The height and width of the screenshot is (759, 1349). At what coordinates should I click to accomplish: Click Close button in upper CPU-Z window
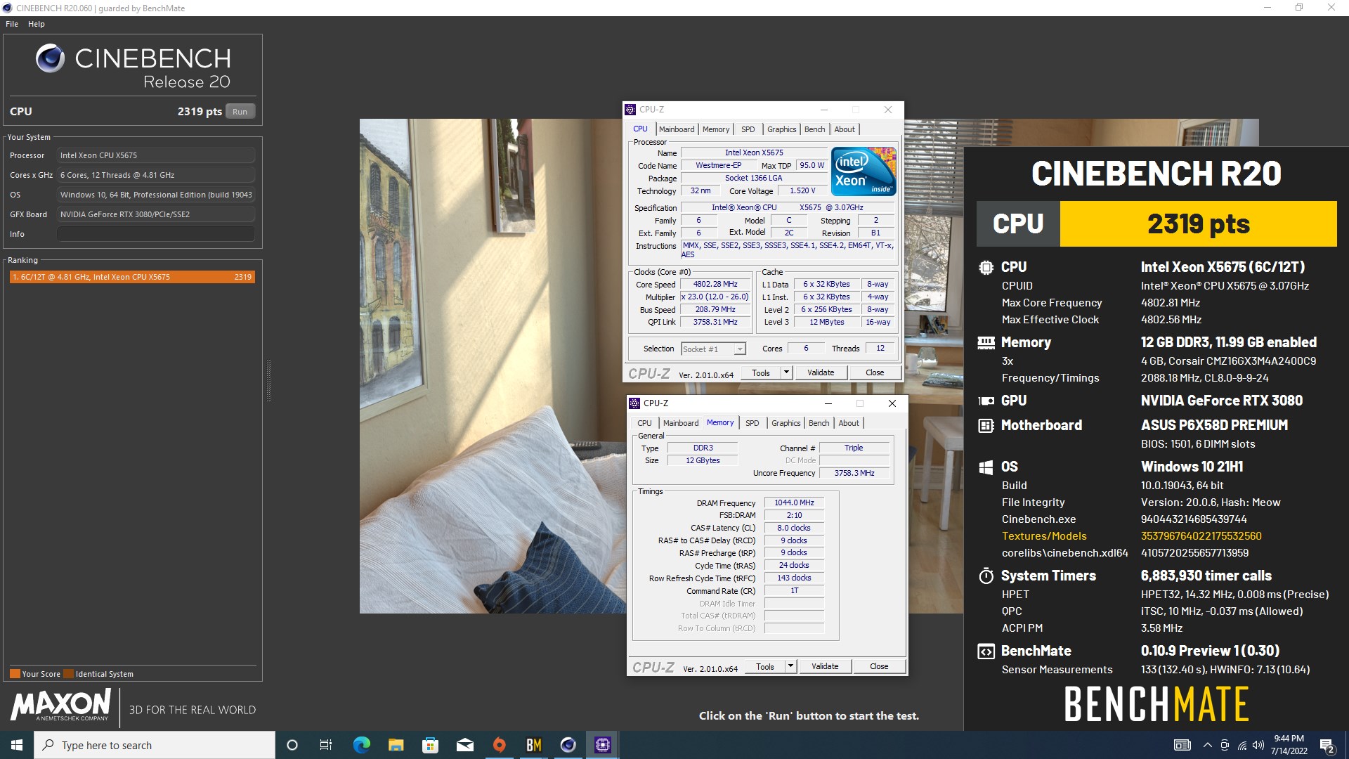875,372
